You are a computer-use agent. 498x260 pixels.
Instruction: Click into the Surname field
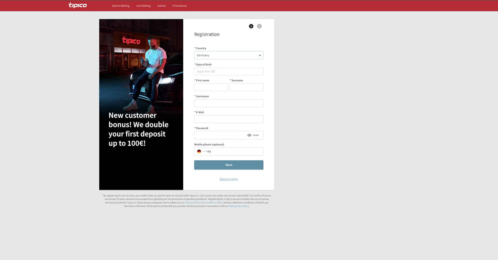point(246,87)
